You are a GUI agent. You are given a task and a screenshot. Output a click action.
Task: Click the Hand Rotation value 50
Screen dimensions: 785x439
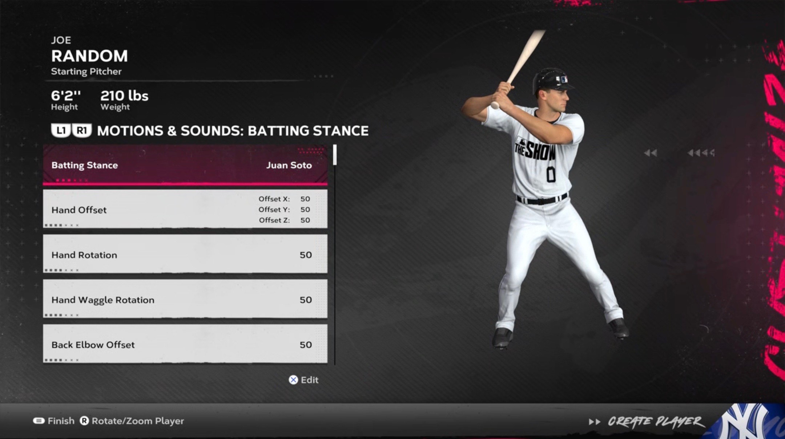(x=306, y=255)
